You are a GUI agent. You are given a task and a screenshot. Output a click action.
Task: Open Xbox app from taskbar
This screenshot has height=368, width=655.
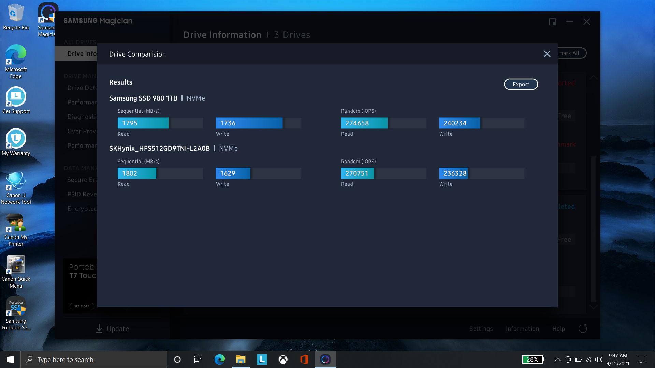[x=283, y=359]
